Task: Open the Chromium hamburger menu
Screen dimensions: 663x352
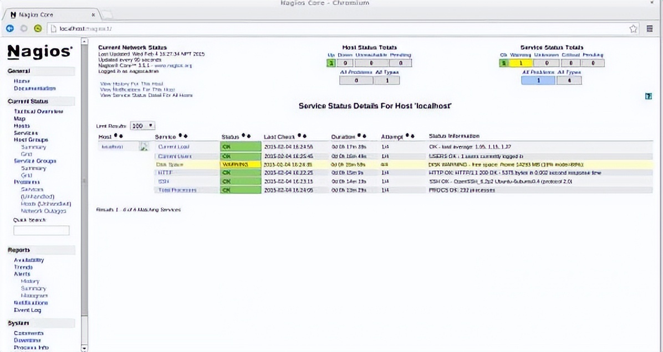Action: pyautogui.click(x=650, y=29)
